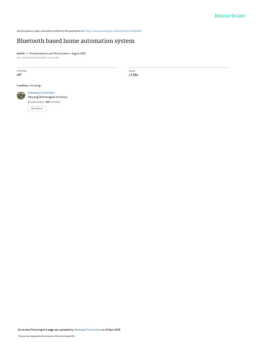Viewport: 258px width, 344px height.
Task: Open the researchgate.net publication URL link
Action: (x=113, y=31)
